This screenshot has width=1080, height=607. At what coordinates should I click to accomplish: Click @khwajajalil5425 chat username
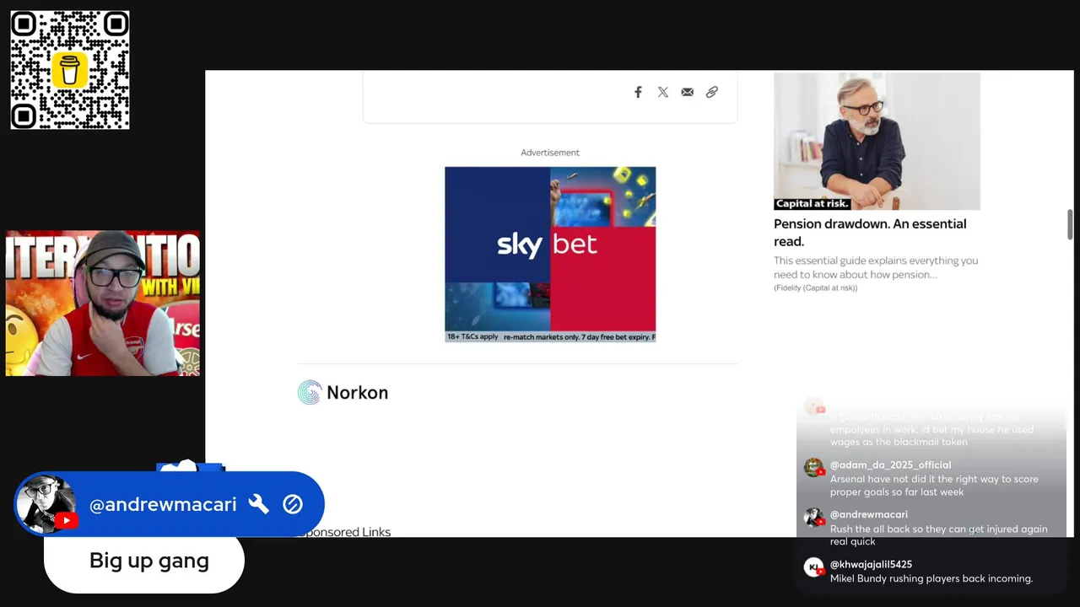pos(871,564)
